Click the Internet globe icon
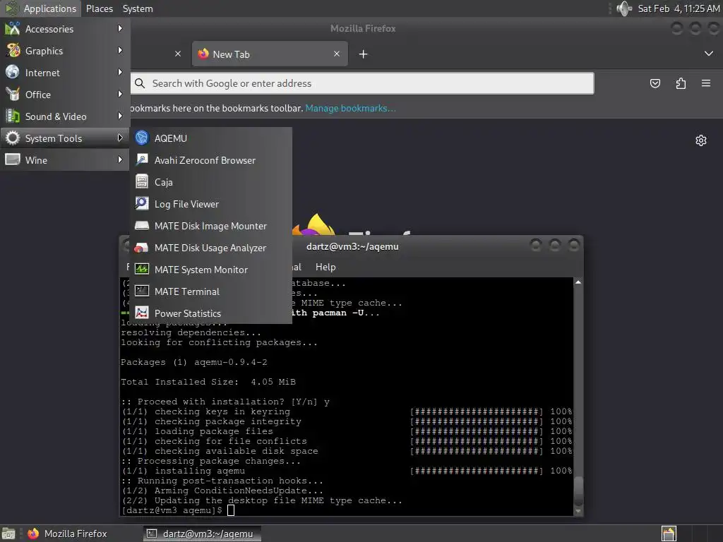 [13, 73]
